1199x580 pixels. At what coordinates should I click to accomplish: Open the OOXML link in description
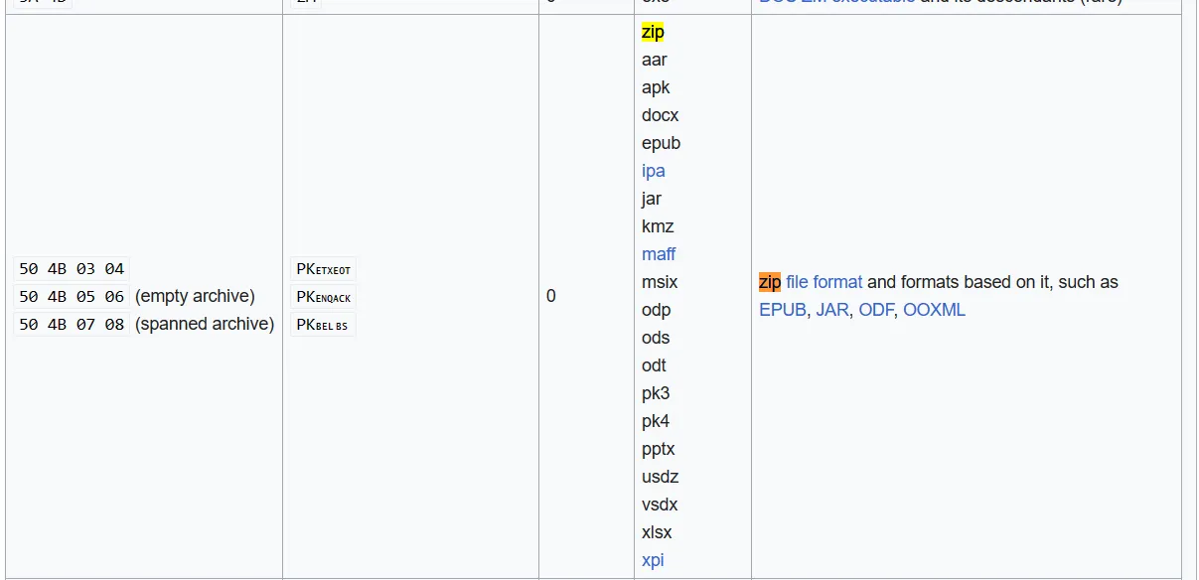tap(934, 310)
